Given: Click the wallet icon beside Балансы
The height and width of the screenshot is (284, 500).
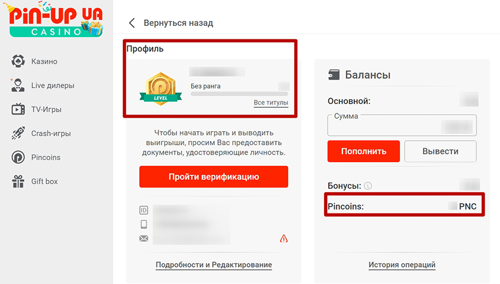Looking at the screenshot, I should click(334, 75).
